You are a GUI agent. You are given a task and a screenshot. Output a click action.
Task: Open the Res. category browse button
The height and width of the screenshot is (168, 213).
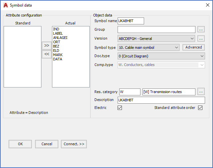click(201, 92)
